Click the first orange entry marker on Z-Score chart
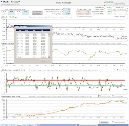Image resolution: width=129 pixels, height=126 pixels. click(x=9, y=87)
